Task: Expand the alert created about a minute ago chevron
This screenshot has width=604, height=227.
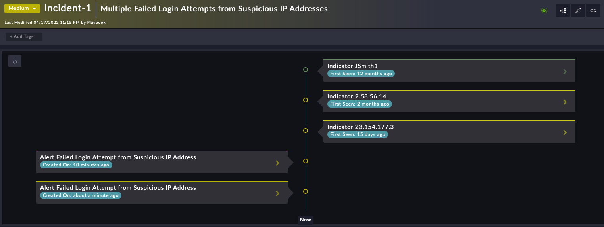Action: (x=277, y=193)
